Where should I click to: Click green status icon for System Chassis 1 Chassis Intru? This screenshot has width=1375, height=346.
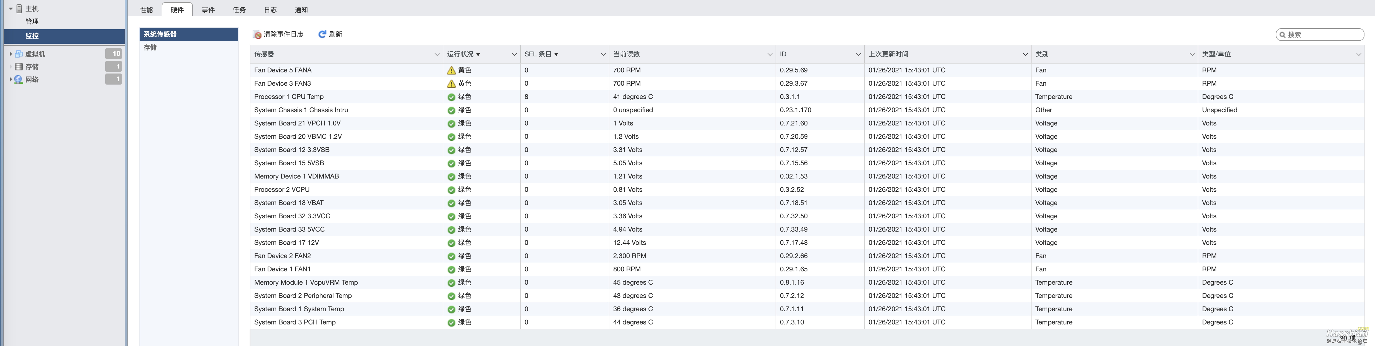tap(452, 111)
